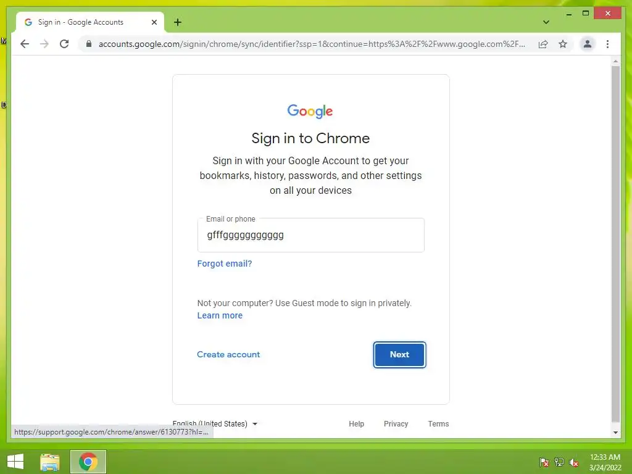This screenshot has height=474, width=632.
Task: Click Create account
Action: click(x=228, y=354)
